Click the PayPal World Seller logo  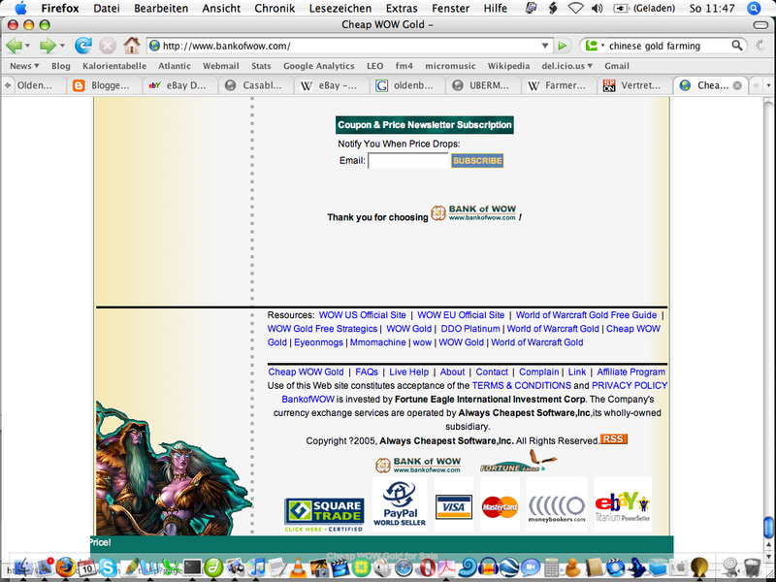coord(400,503)
